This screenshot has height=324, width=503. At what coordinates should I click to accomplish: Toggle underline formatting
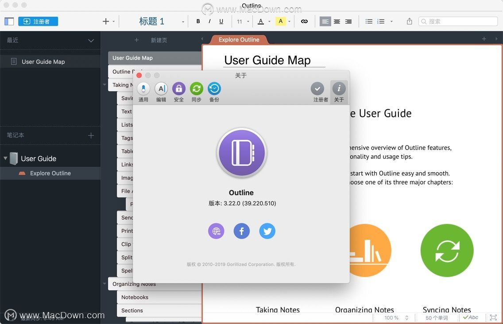[x=221, y=22]
